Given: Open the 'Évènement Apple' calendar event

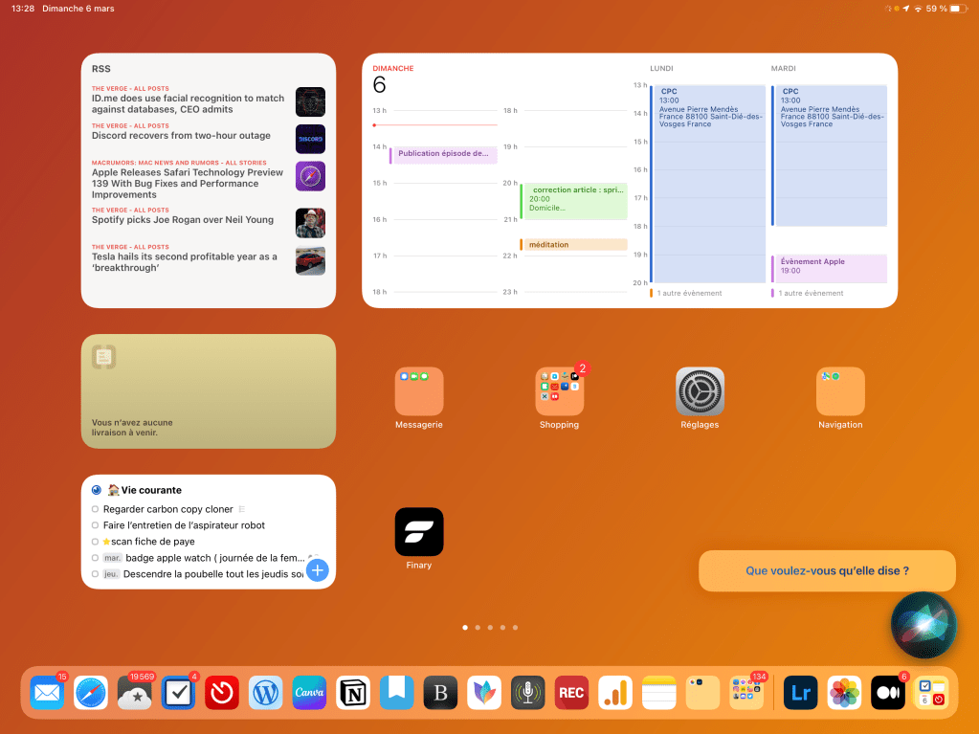Looking at the screenshot, I should click(829, 267).
